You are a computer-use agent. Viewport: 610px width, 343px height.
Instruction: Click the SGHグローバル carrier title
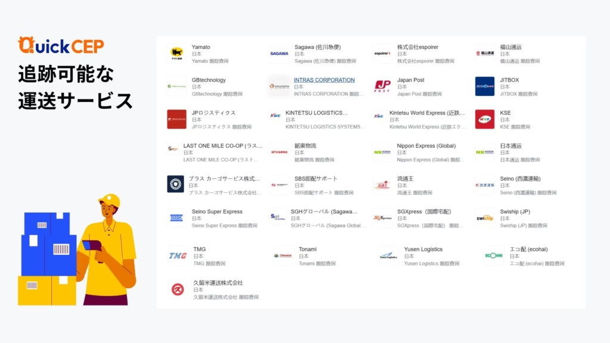[x=324, y=211]
